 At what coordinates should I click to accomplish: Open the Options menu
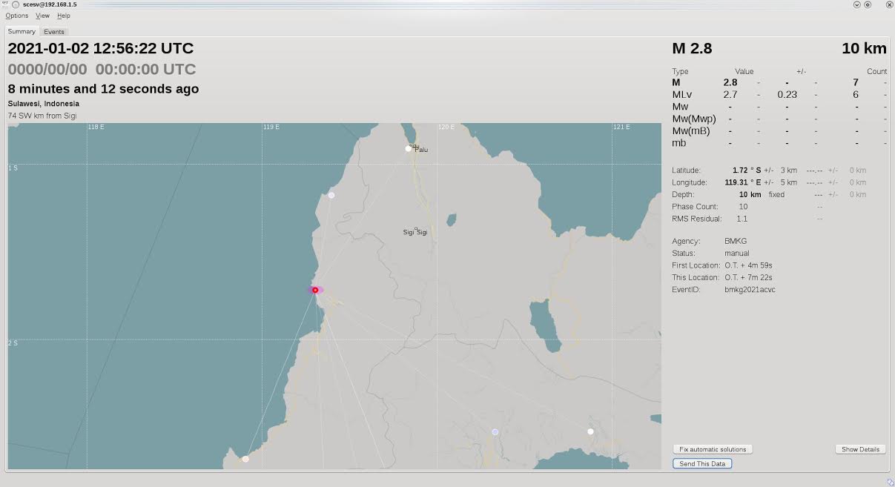coord(16,16)
